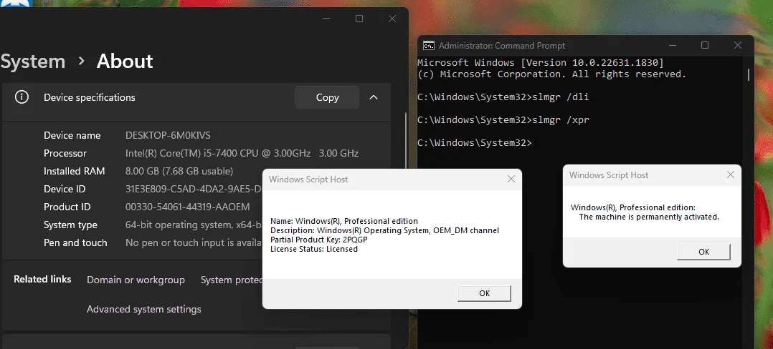Maximize the Command Prompt window

click(705, 45)
